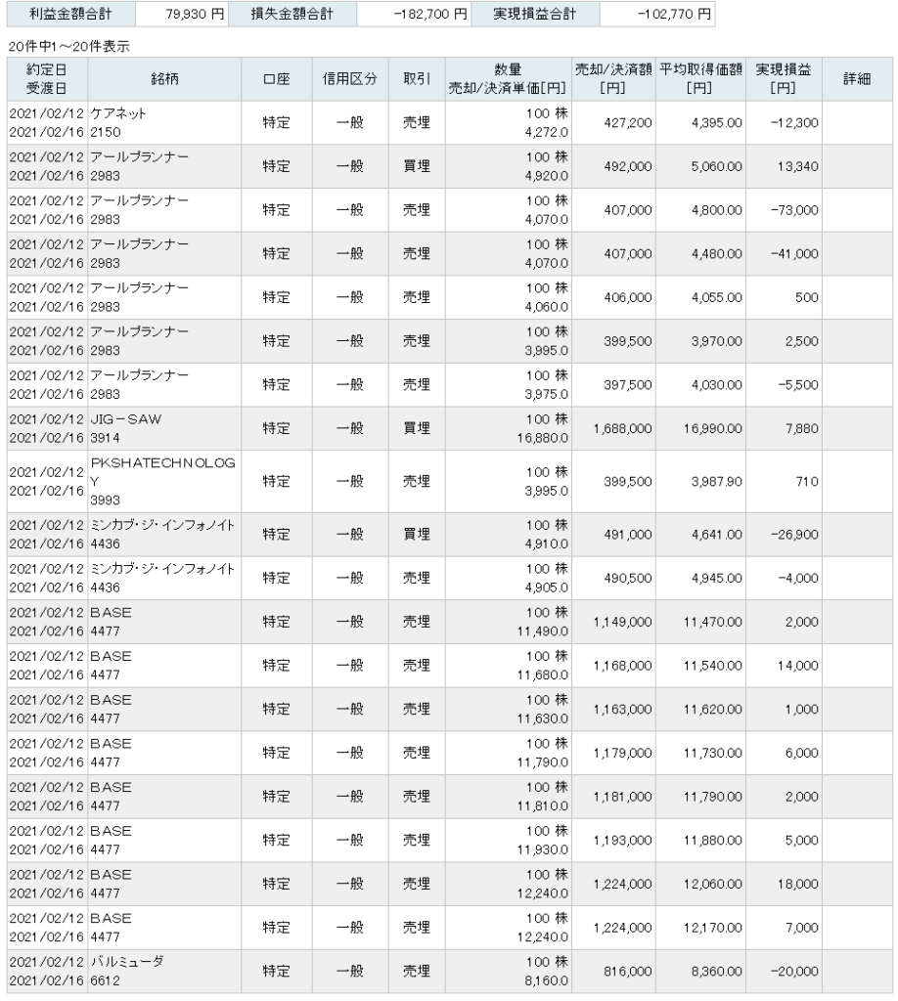Click the 実現損益合計 value -102,770 円
This screenshot has width=898, height=1001.
tap(674, 14)
